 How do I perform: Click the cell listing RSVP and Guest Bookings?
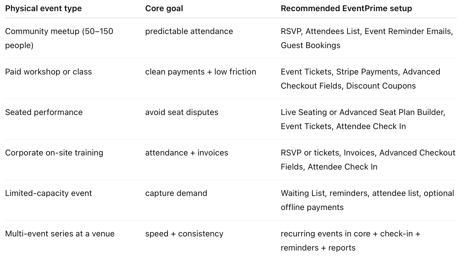coord(366,38)
